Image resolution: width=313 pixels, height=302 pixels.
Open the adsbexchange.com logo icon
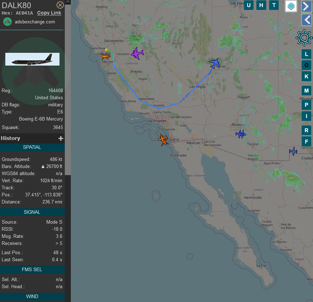point(7,22)
